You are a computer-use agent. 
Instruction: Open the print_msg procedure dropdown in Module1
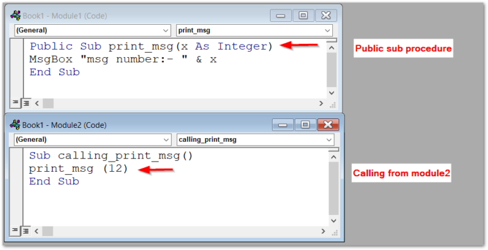(254, 31)
